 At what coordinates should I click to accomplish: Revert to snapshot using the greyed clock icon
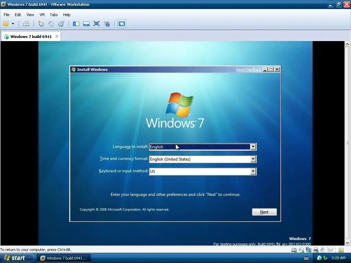pyautogui.click(x=51, y=24)
